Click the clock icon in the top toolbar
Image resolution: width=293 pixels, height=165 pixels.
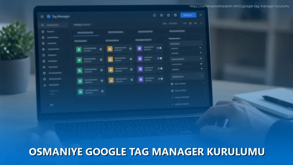[x=154, y=15]
